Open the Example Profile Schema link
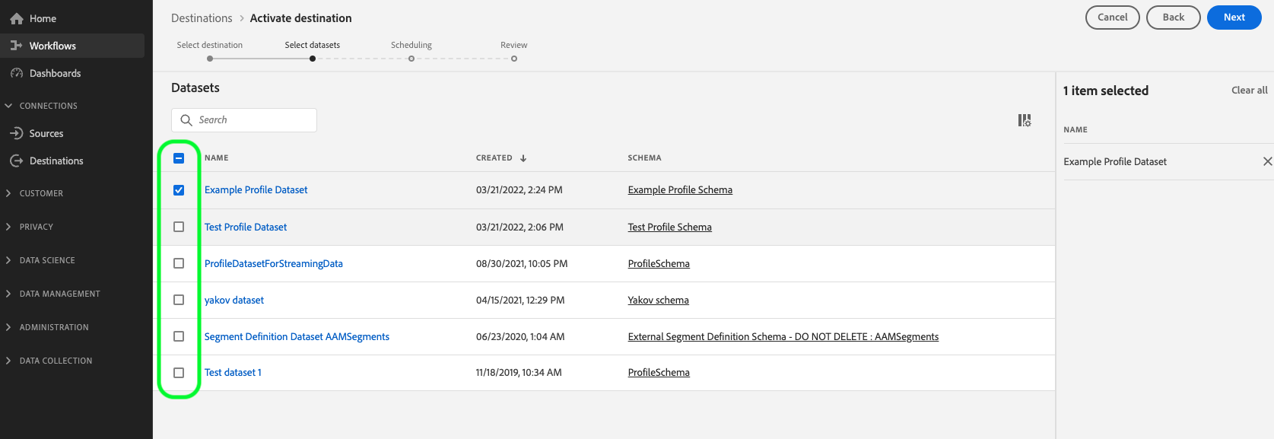Screen dimensions: 1274x439 (680, 190)
